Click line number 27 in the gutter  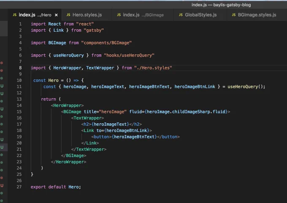pos(19,187)
